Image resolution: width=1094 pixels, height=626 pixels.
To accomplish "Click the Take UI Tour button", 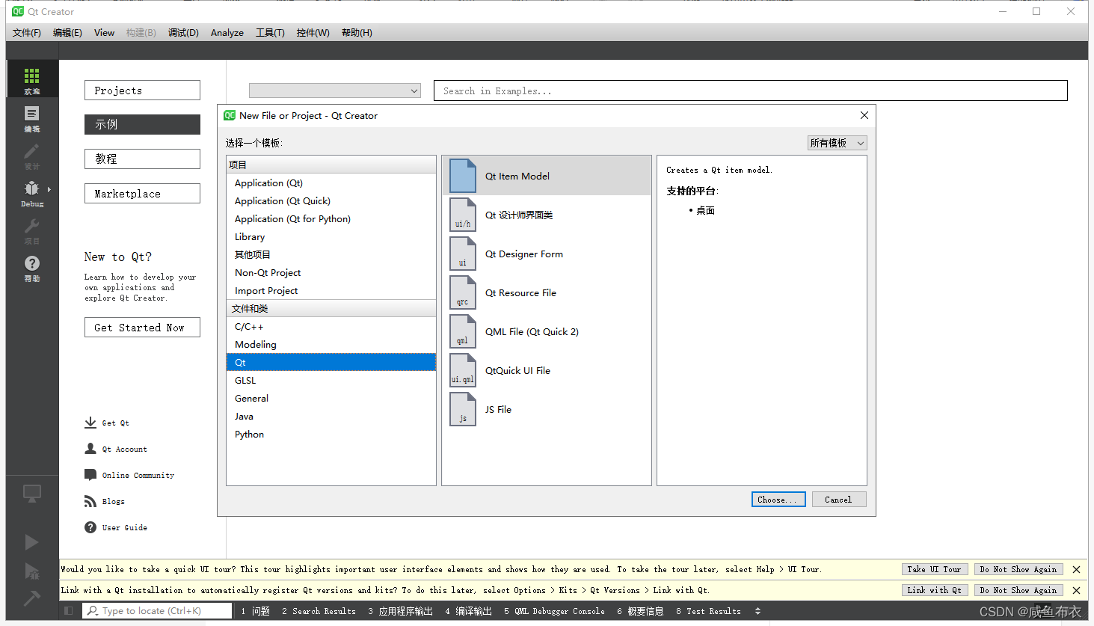I will tap(935, 569).
